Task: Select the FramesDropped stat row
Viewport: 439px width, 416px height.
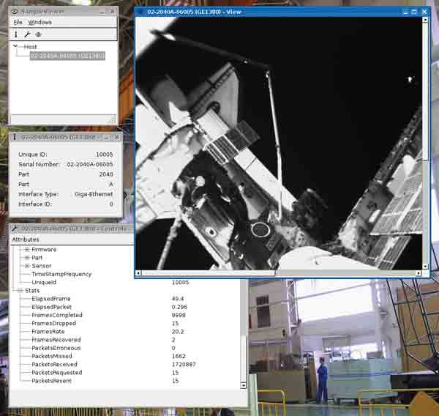Action: (54, 324)
